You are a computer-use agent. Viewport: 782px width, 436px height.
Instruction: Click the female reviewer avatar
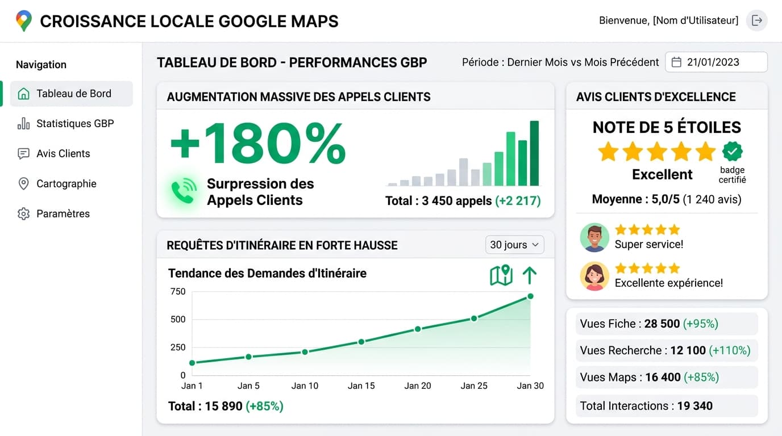[594, 276]
